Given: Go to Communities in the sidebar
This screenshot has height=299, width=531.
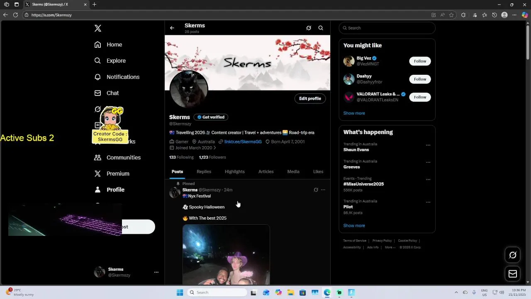Looking at the screenshot, I should tap(117, 157).
